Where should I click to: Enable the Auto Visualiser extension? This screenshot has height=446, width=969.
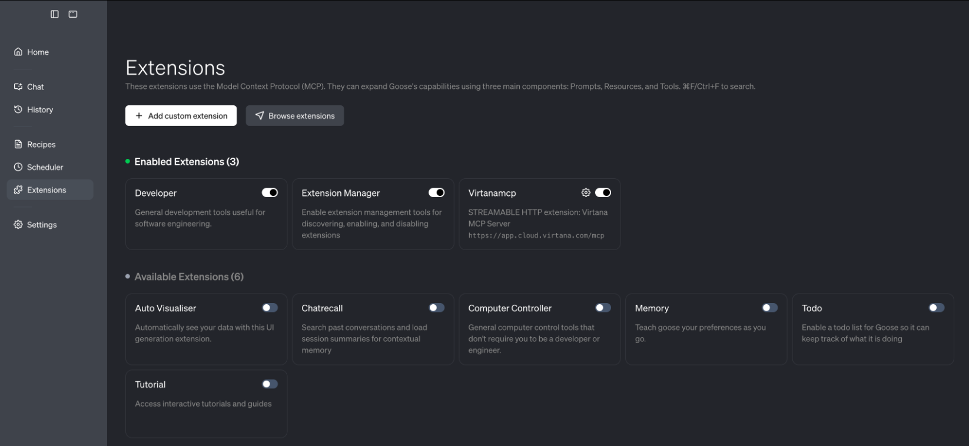click(x=270, y=308)
